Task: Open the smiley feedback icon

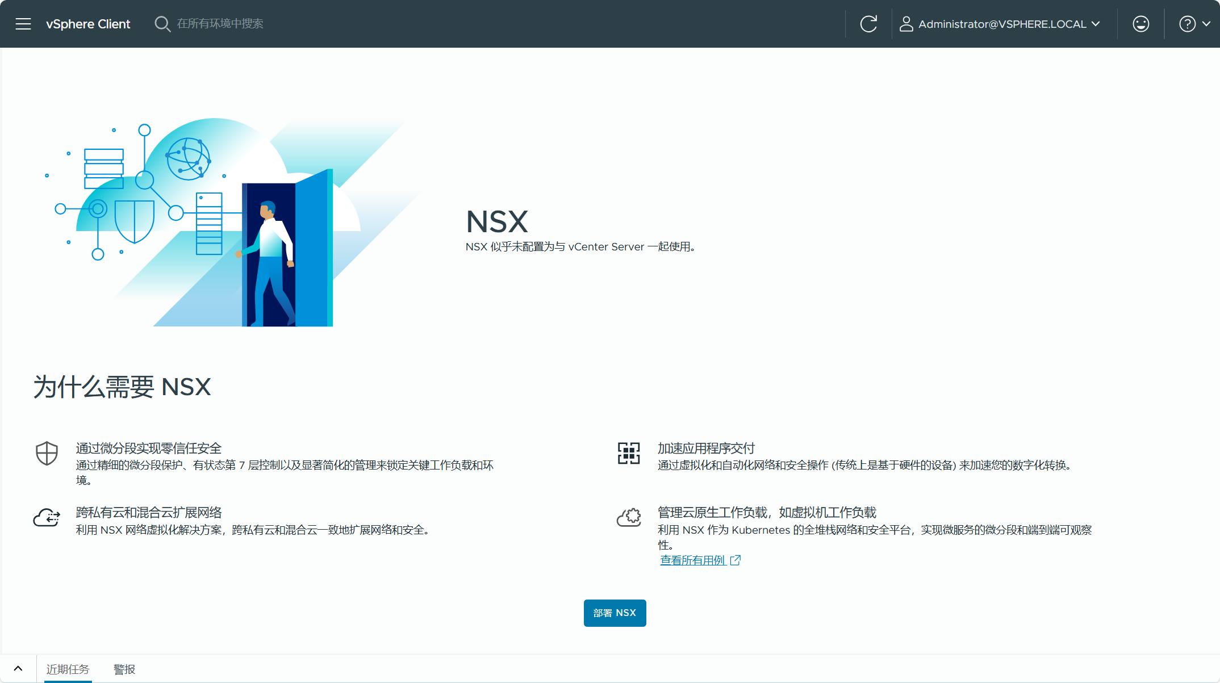Action: pos(1140,24)
